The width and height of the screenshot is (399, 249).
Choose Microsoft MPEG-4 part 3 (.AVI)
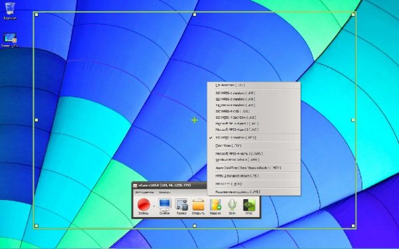[254, 129]
